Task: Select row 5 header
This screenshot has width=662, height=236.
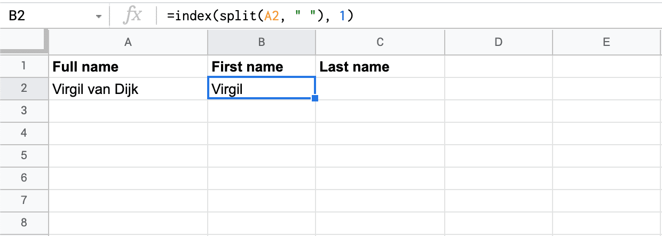Action: click(24, 155)
